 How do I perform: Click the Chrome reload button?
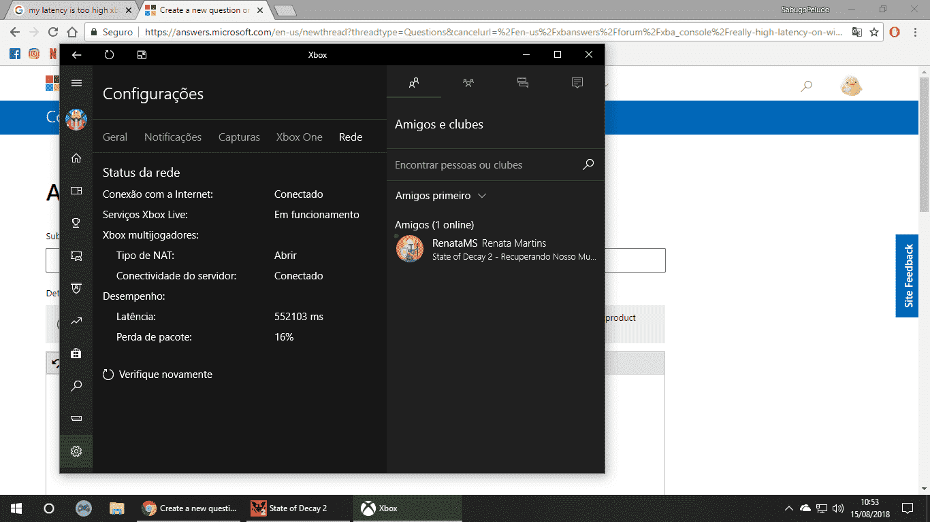[53, 32]
